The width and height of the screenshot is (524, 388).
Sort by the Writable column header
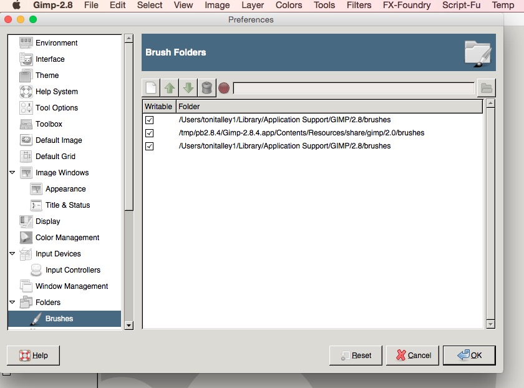pyautogui.click(x=159, y=106)
